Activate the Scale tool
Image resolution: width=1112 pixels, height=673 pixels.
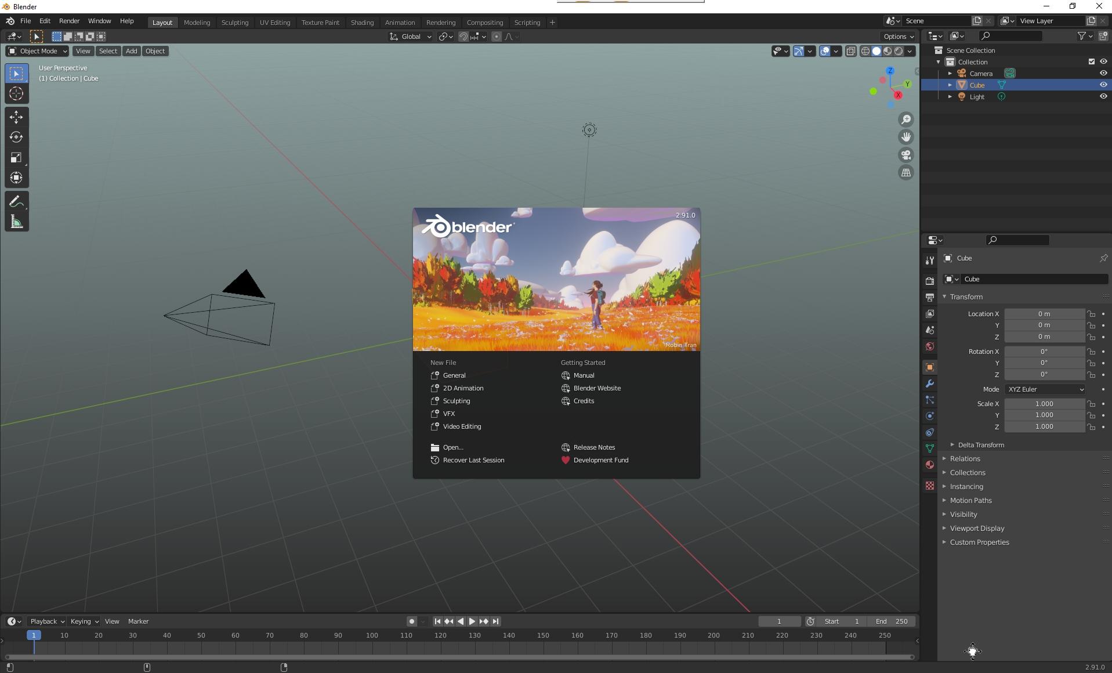(x=16, y=158)
